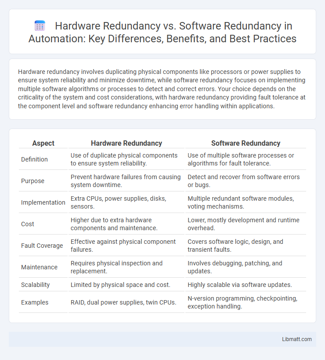Click the 'Definition' row label
Viewport: 325px width, 360px height.
pos(34,159)
